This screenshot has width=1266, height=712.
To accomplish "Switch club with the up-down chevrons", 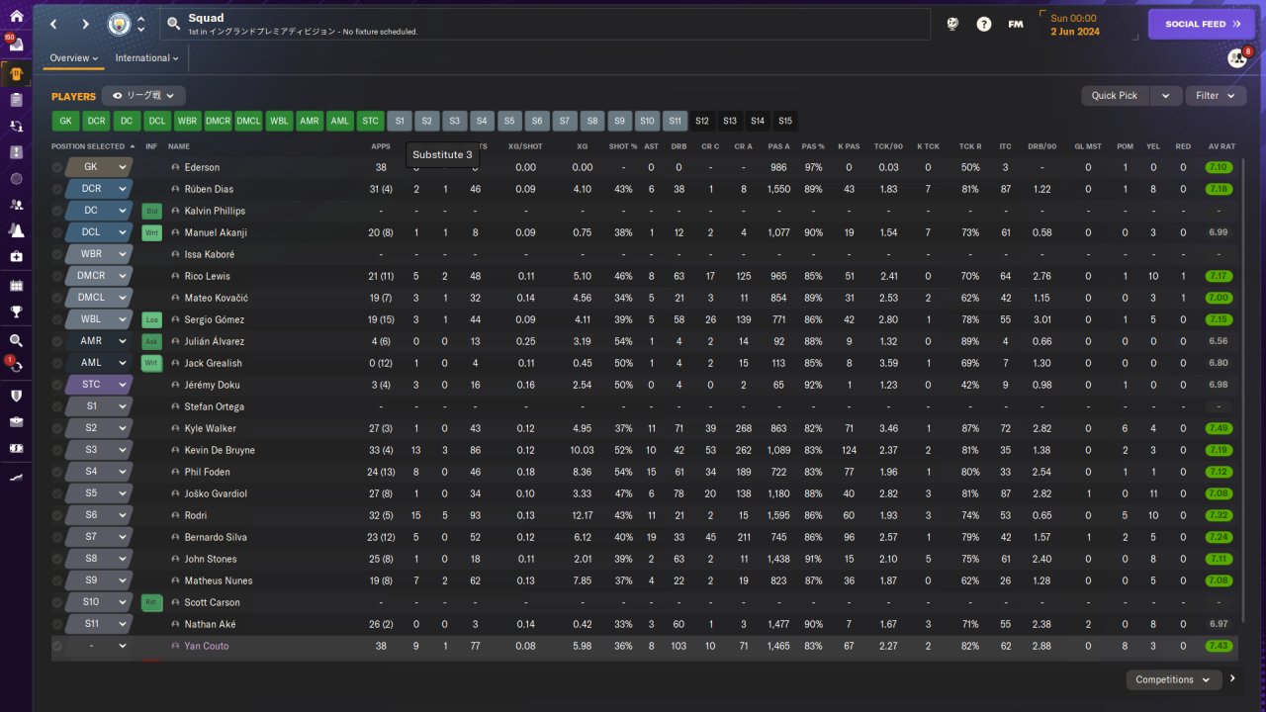I will click(141, 24).
